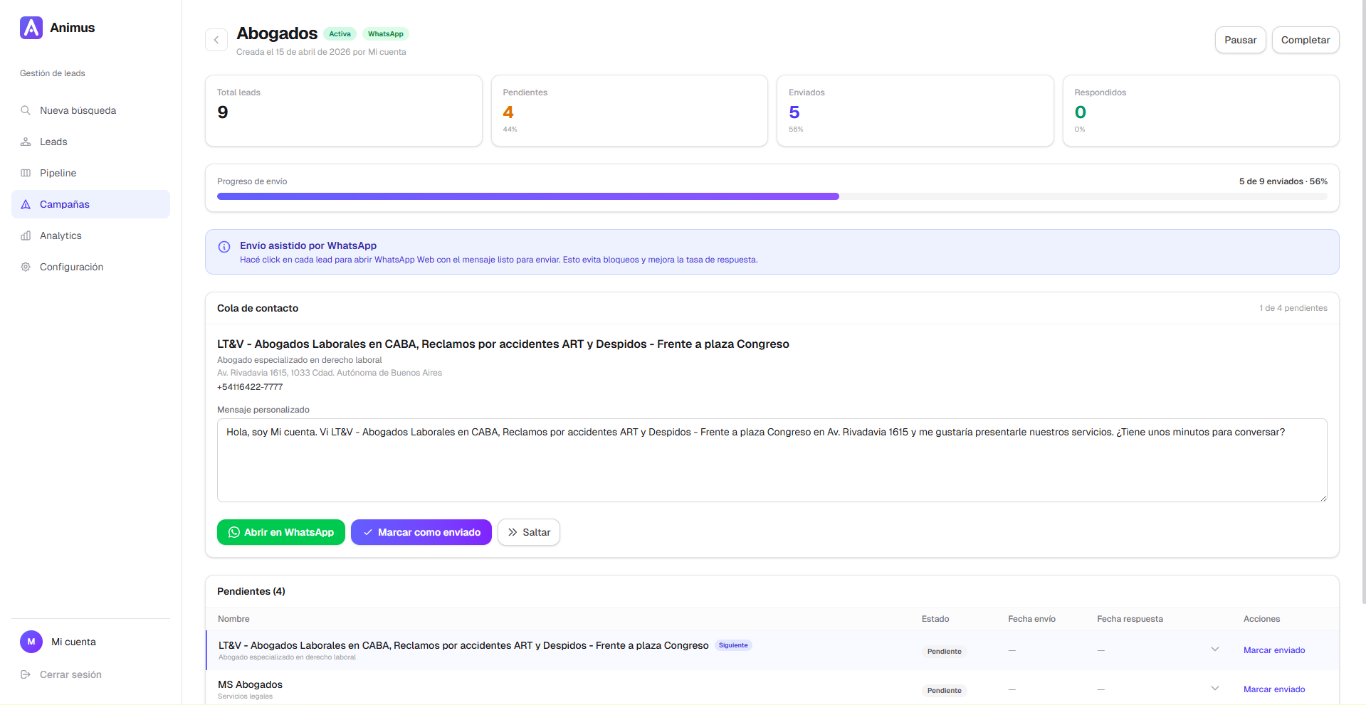Screen dimensions: 1366x705
Task: Click the Cerrar sesión logout icon
Action: tap(26, 674)
